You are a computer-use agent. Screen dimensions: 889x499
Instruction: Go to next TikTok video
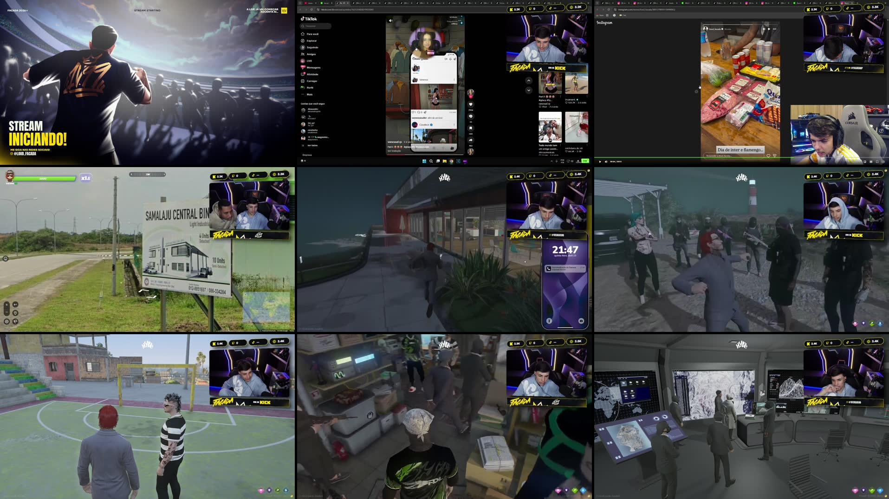tap(528, 90)
